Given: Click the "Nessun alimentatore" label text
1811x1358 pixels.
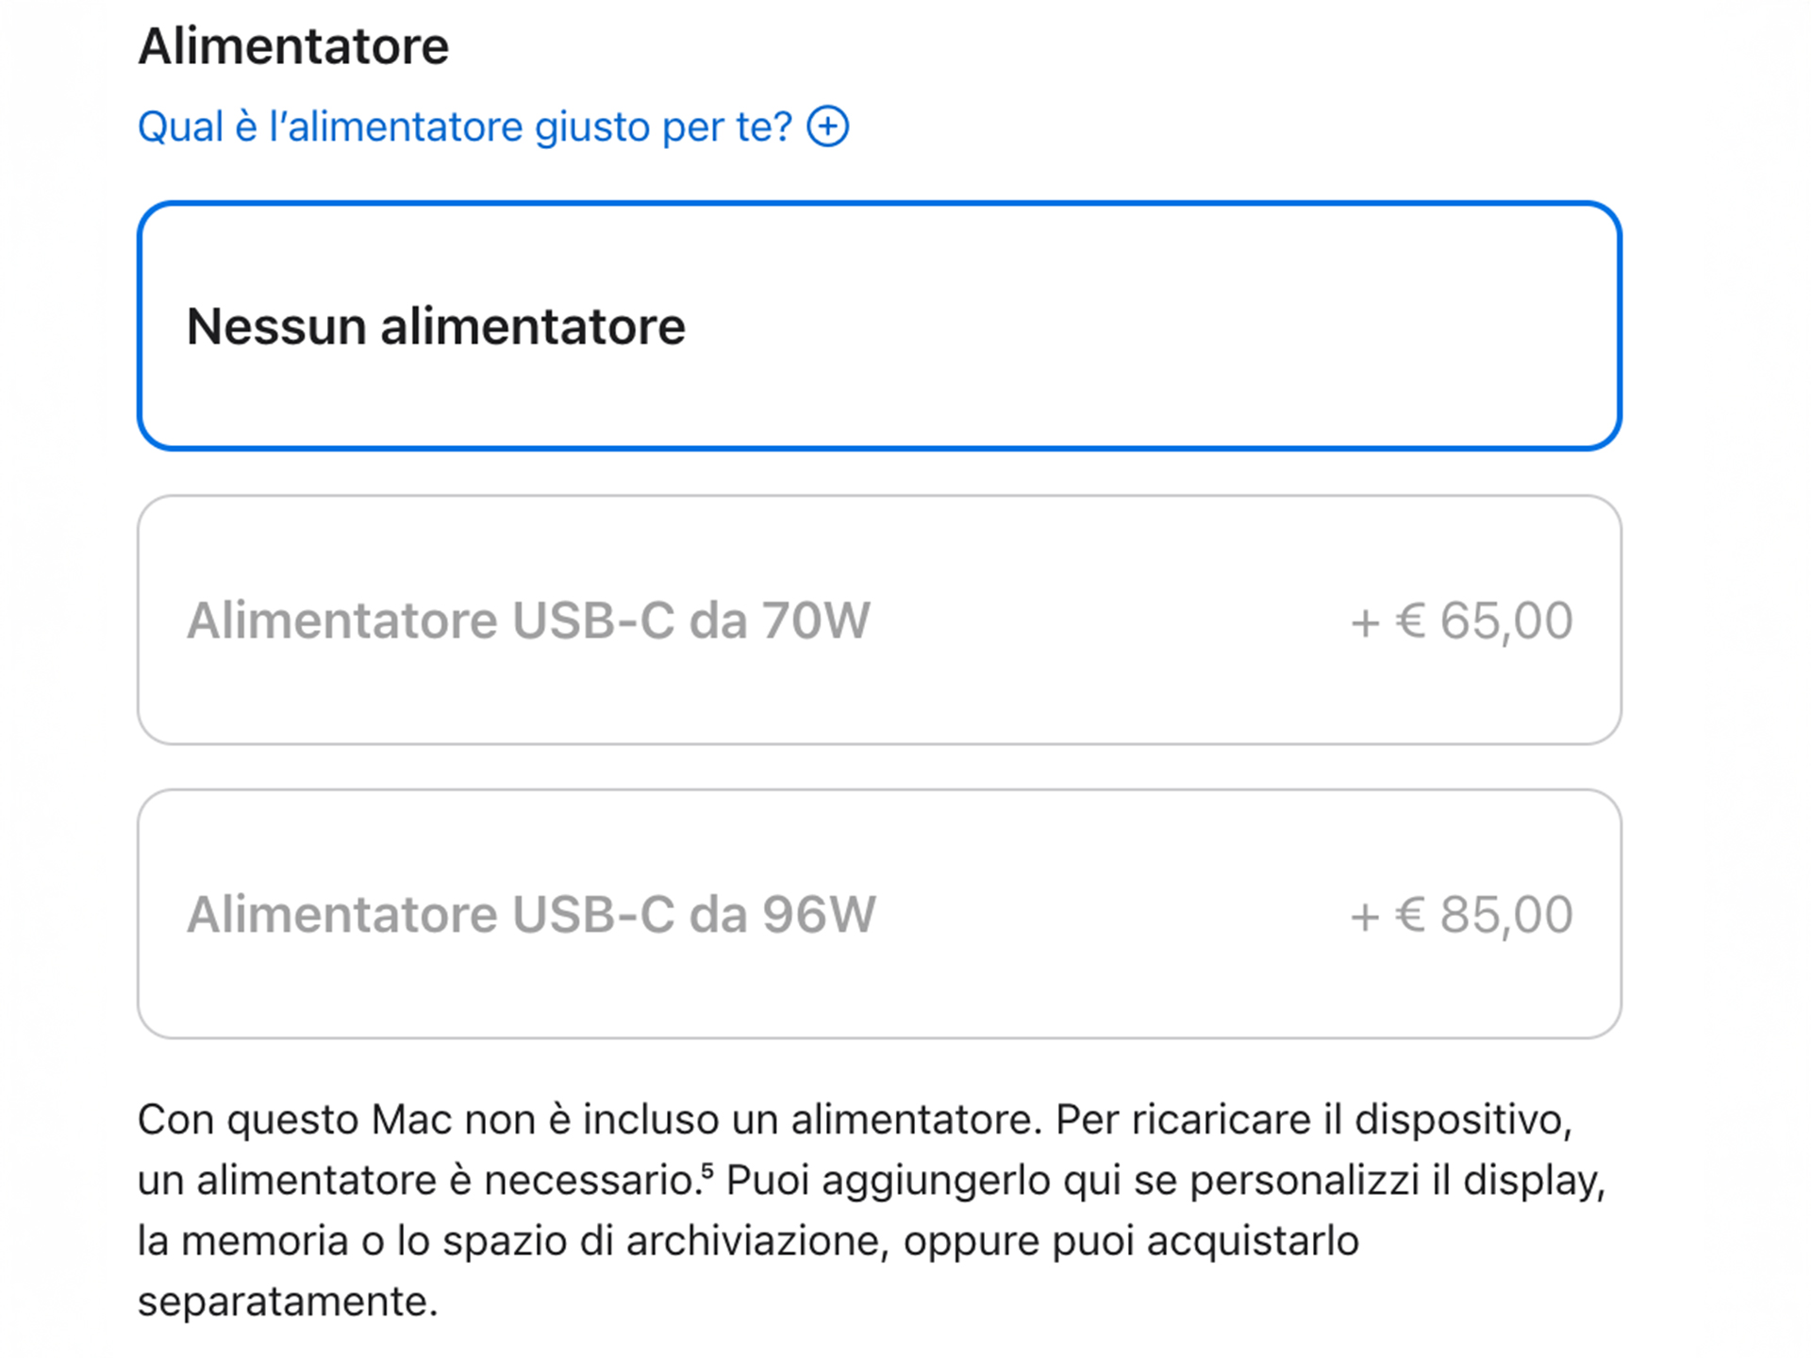Looking at the screenshot, I should click(436, 325).
